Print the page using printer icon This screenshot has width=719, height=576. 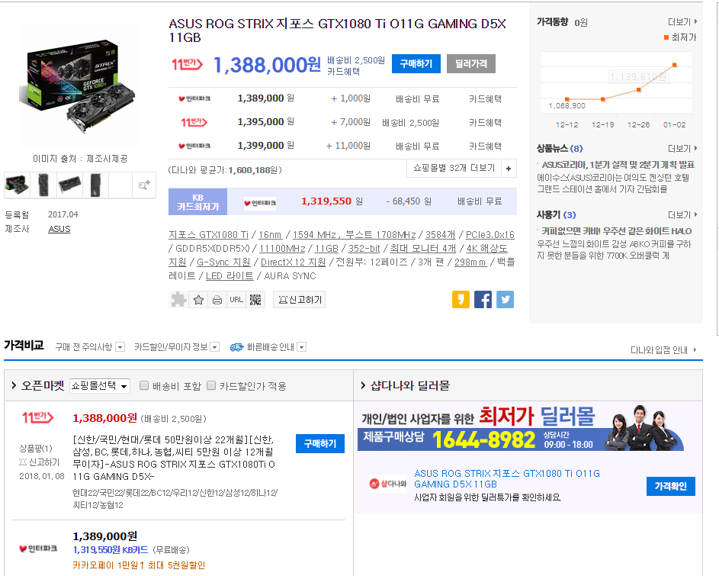click(217, 300)
